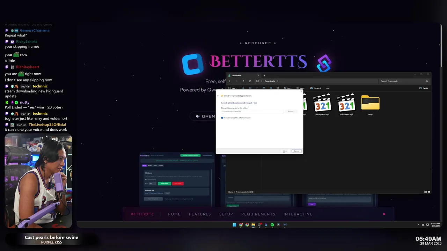Toggle the Details pane
This screenshot has width=447, height=251.
coord(424,88)
